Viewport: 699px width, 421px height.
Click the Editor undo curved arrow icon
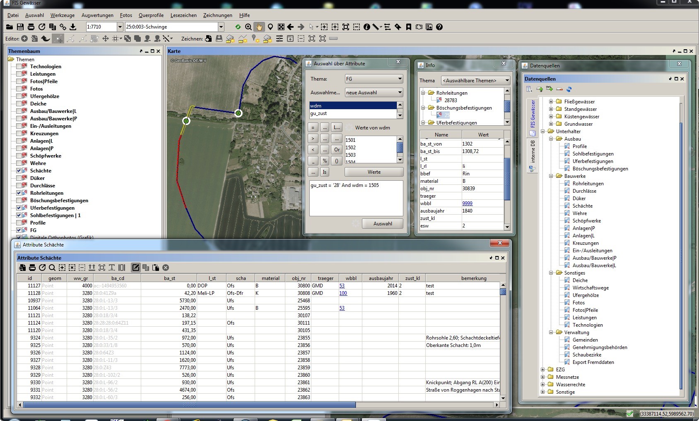46,38
